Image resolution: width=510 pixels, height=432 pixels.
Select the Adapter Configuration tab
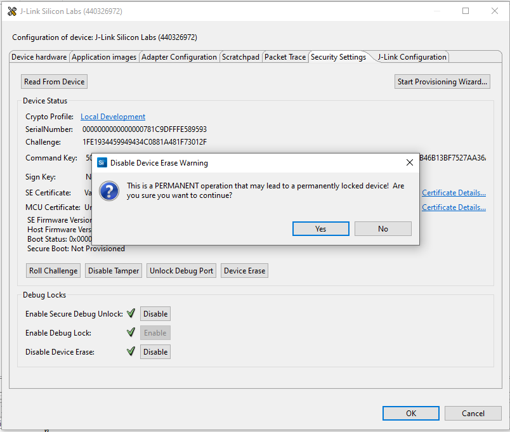point(179,57)
